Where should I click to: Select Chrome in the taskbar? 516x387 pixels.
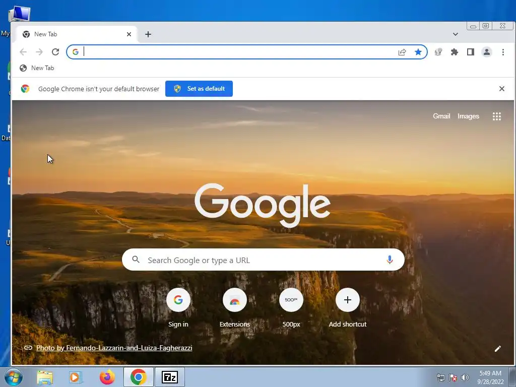138,377
